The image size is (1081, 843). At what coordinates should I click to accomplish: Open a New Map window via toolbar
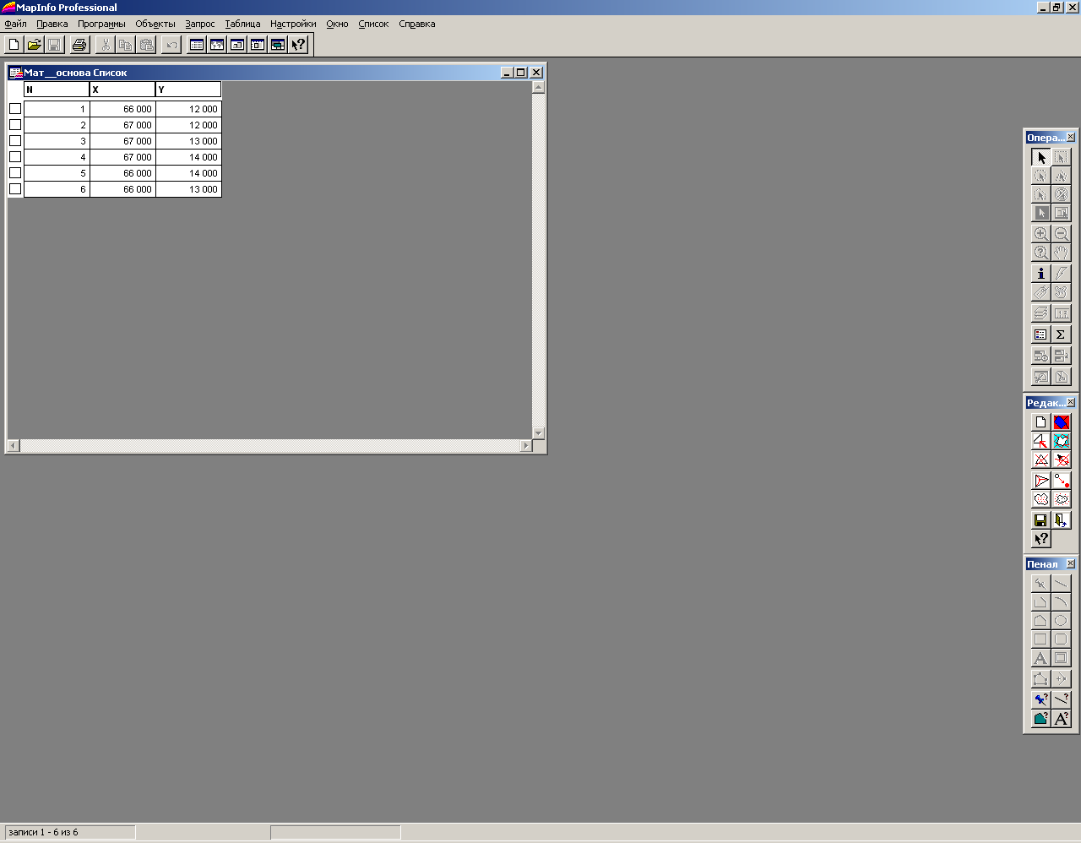click(217, 45)
